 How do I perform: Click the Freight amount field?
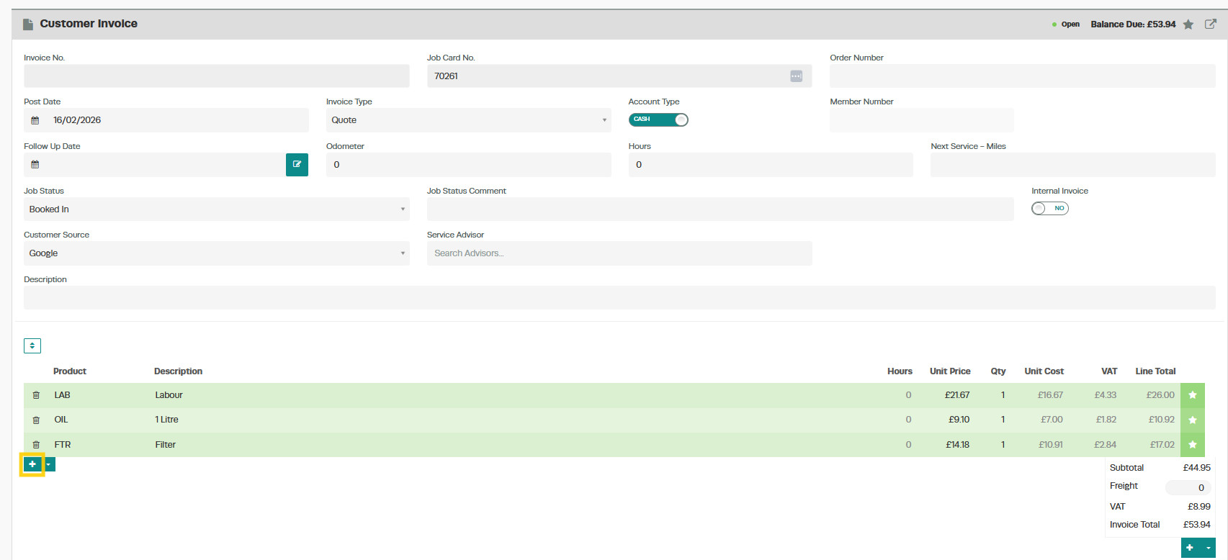(x=1188, y=487)
